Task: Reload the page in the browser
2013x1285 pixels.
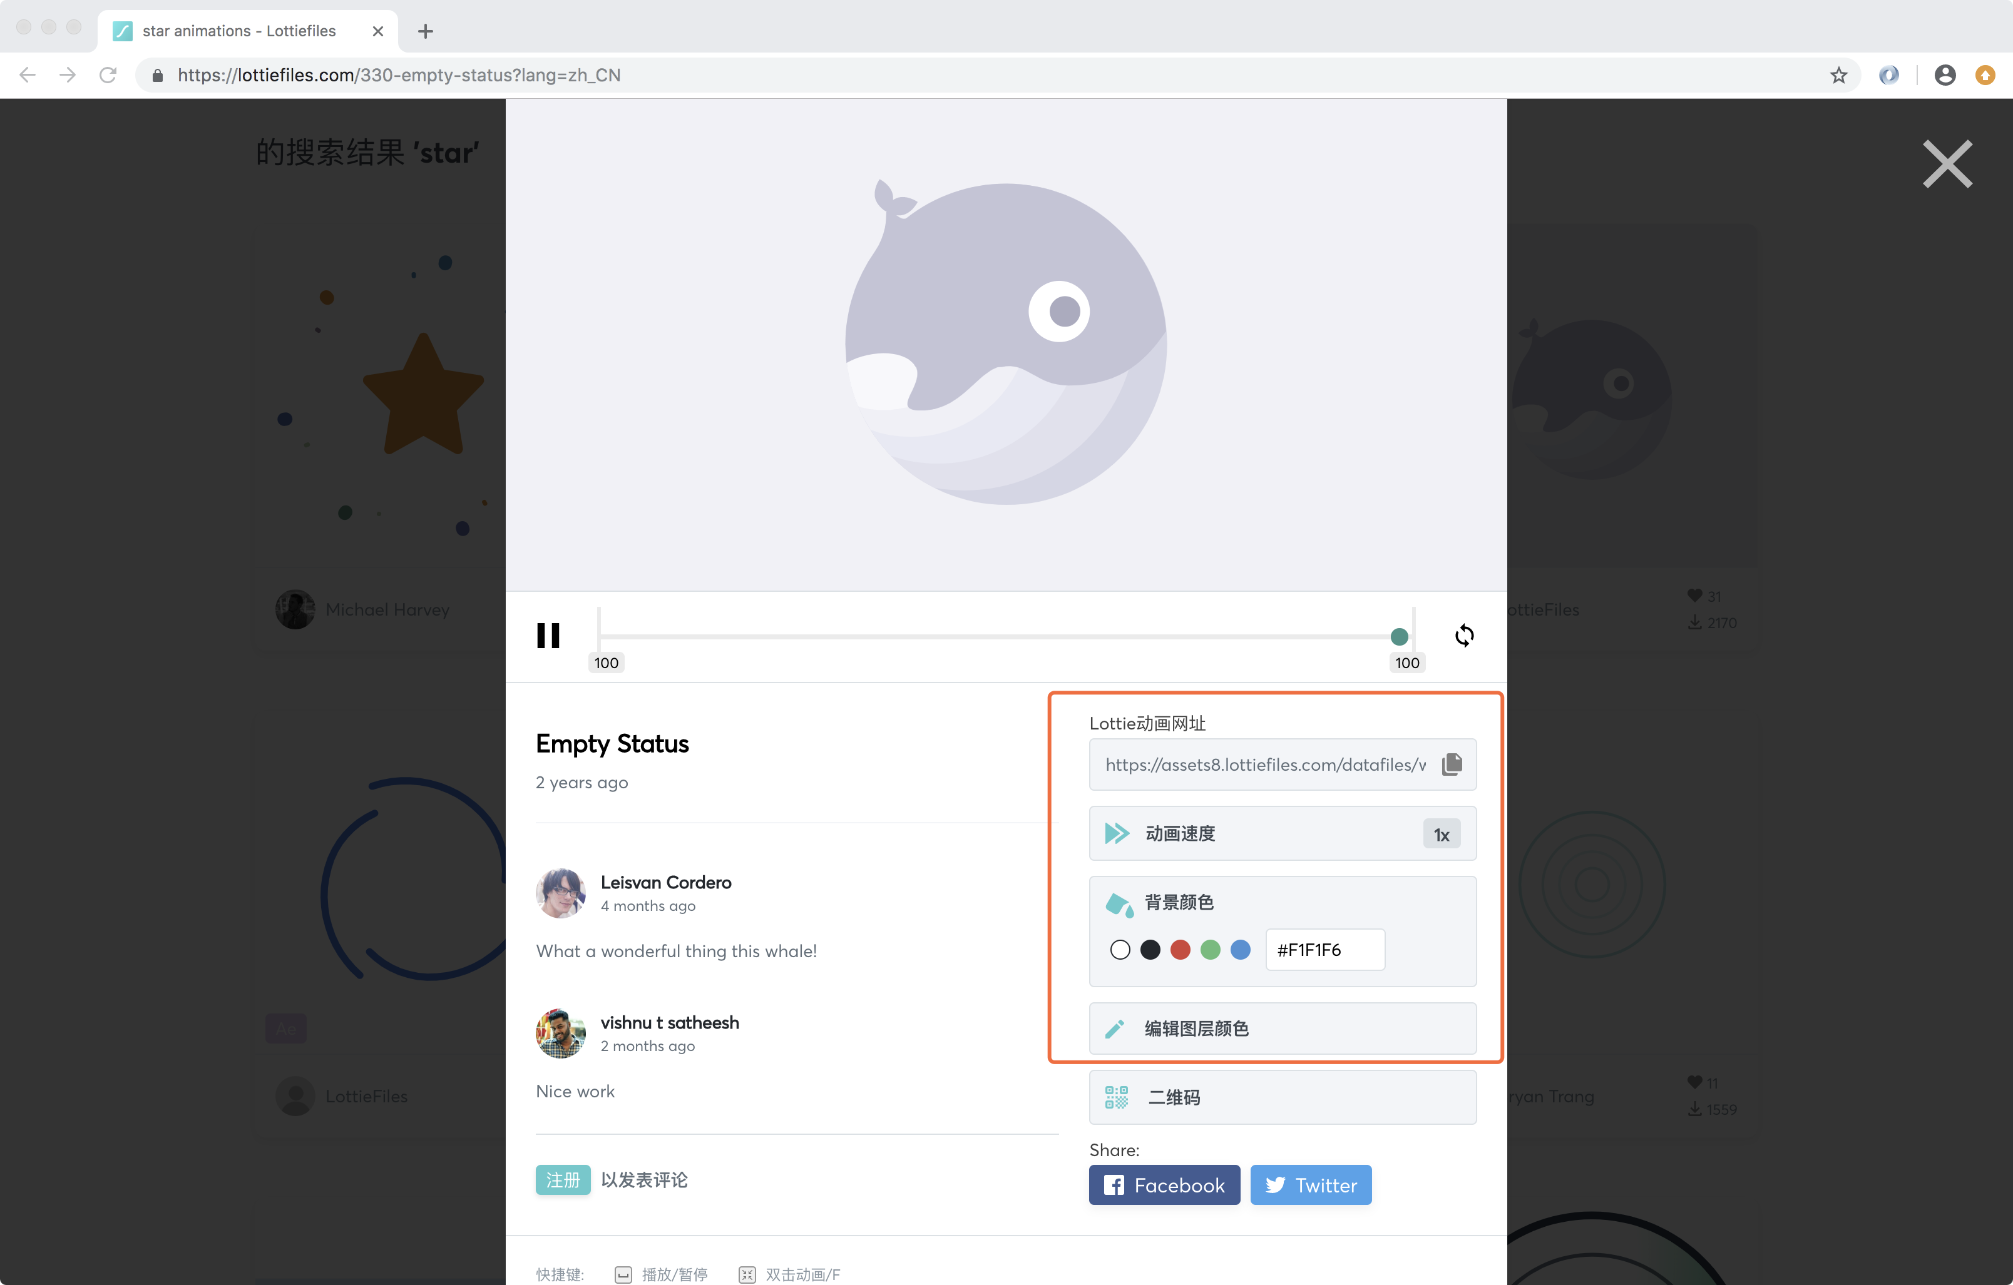Action: click(108, 75)
